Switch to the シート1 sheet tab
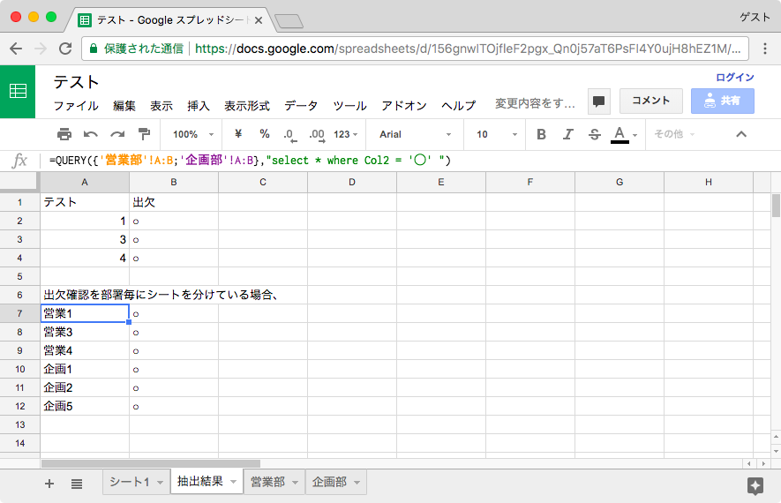 coord(130,482)
